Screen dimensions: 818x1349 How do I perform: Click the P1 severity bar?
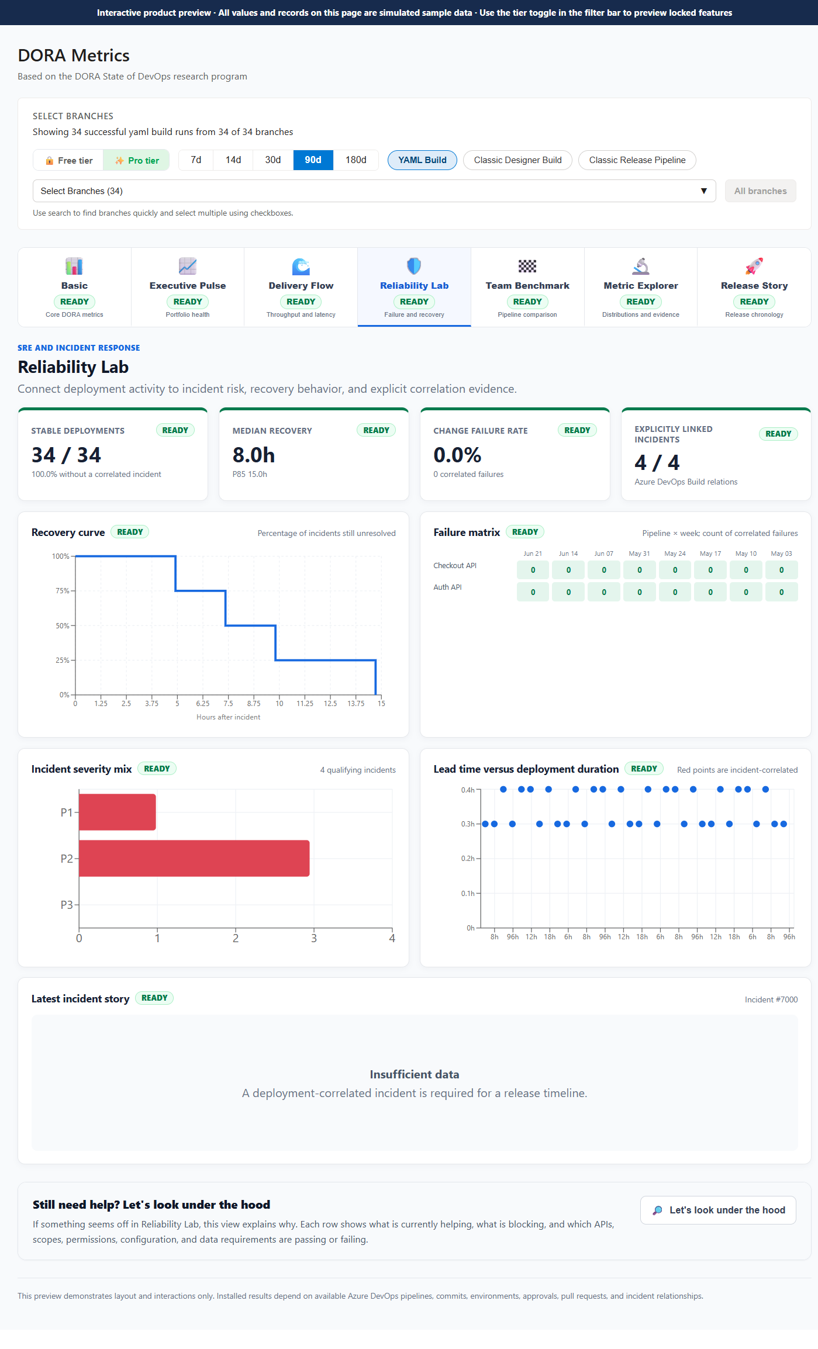pyautogui.click(x=118, y=812)
